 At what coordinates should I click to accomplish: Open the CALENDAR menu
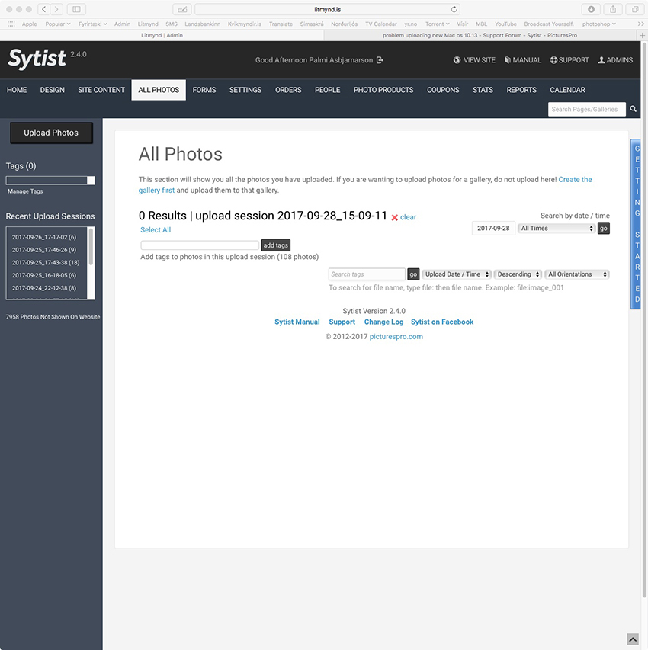pos(567,90)
